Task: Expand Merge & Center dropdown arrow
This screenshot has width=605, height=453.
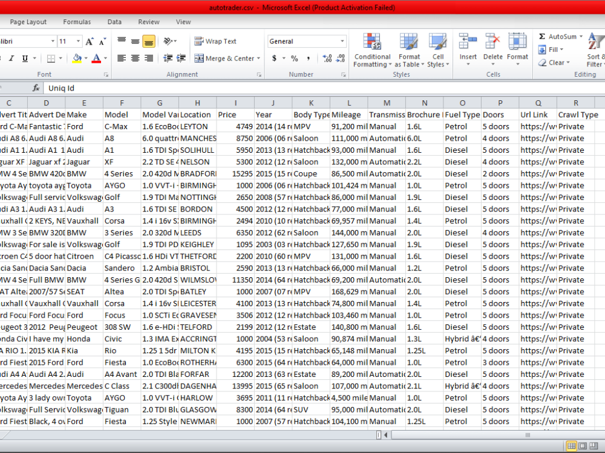Action: point(258,59)
